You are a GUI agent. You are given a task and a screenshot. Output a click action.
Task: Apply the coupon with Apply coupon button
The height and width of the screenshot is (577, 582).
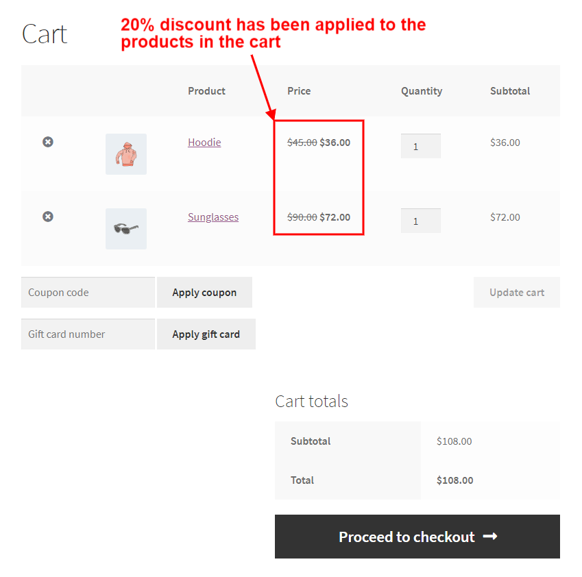pos(204,293)
